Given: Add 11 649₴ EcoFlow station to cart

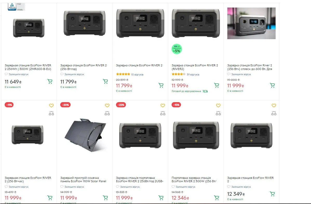Looking at the screenshot, I should point(50,81).
